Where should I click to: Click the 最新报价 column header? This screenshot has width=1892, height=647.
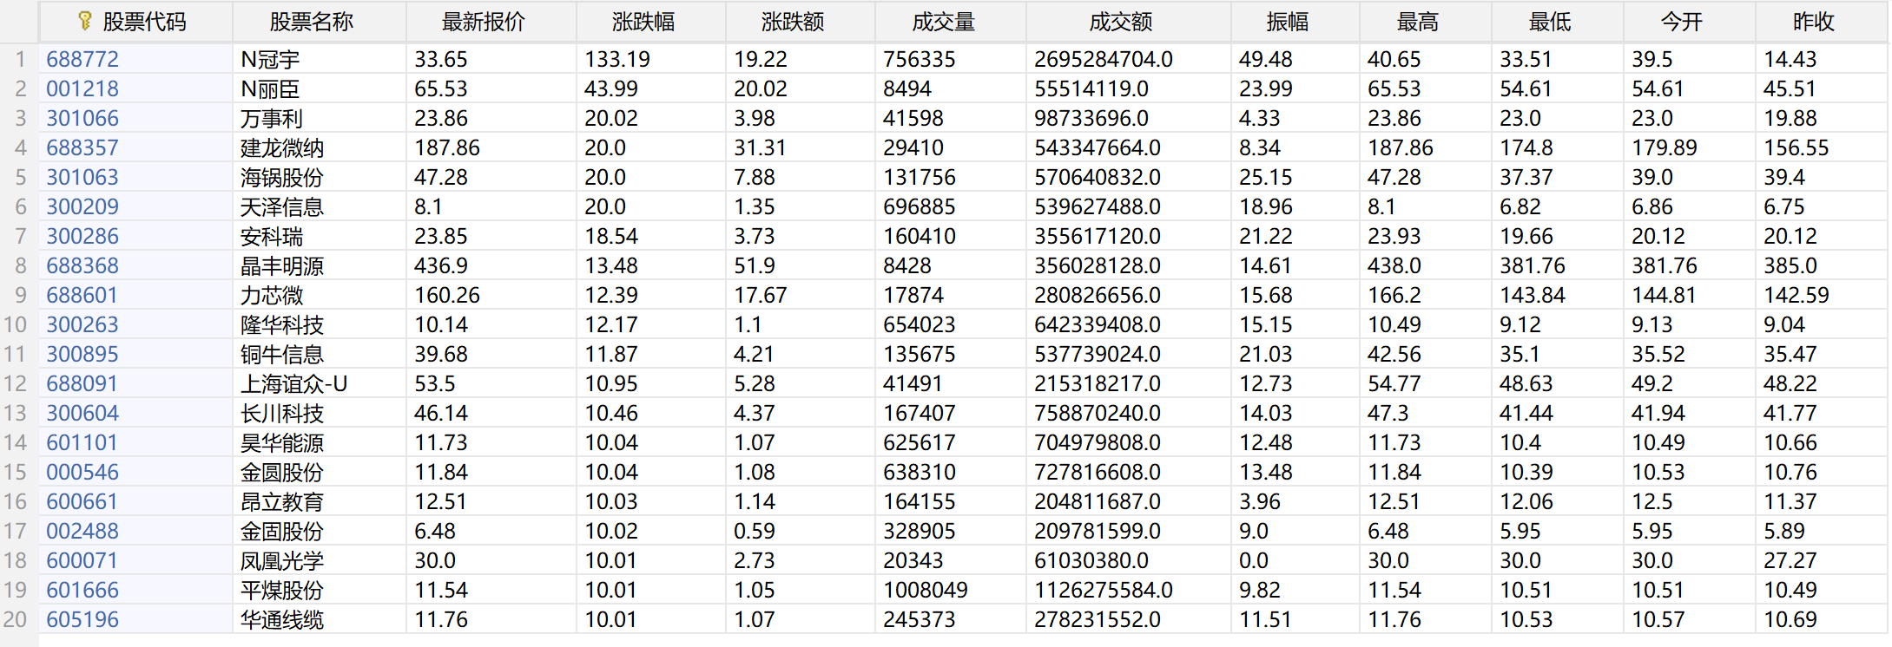pos(484,22)
